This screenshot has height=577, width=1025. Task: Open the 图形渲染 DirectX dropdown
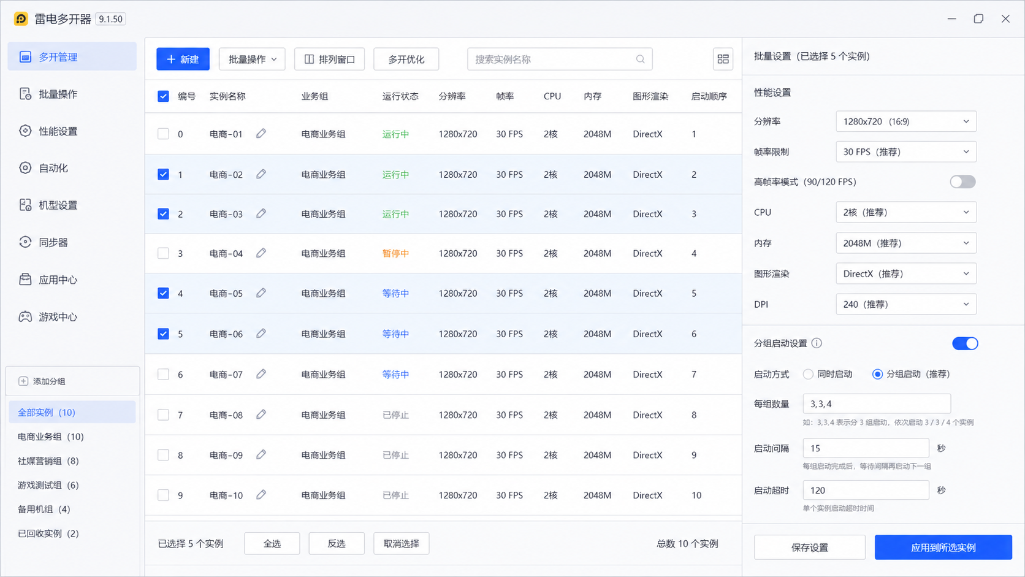[906, 273]
